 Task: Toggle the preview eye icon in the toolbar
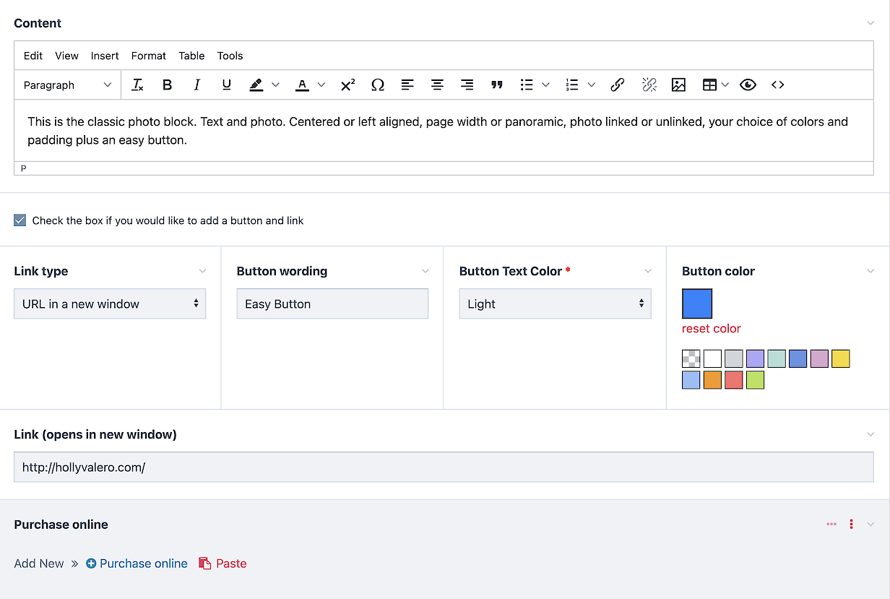(x=748, y=85)
